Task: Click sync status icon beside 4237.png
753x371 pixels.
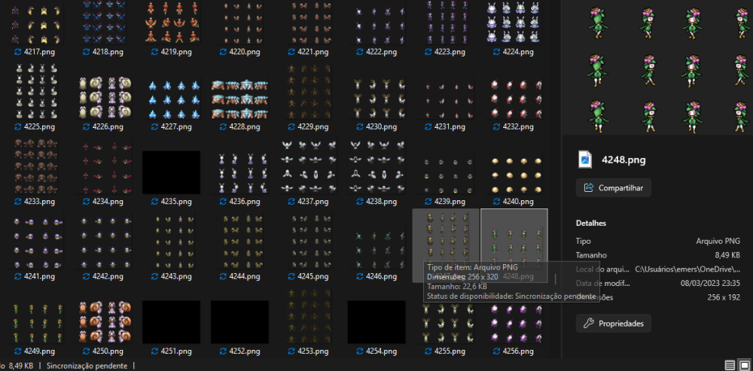Action: [x=291, y=202]
